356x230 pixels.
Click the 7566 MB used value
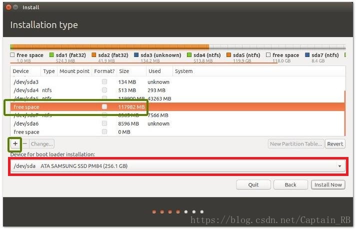pyautogui.click(x=158, y=115)
